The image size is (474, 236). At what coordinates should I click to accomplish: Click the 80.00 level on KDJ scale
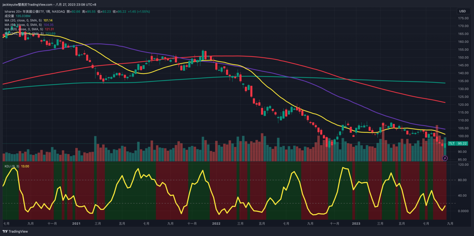pos(462,180)
